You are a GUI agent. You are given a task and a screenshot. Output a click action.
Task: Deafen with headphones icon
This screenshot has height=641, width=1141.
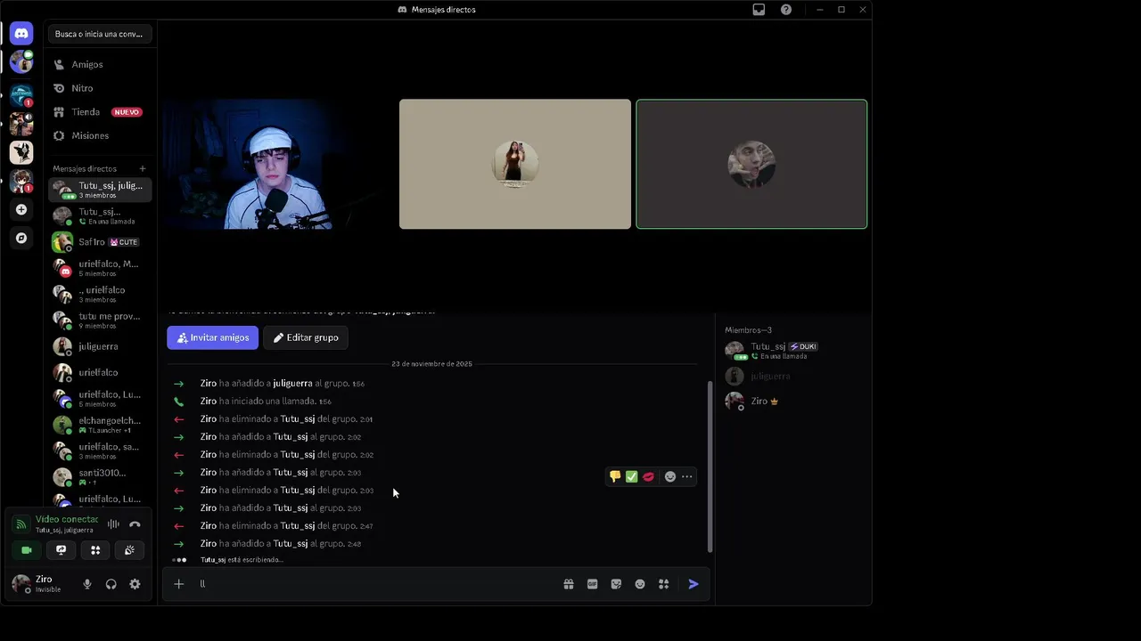(111, 584)
